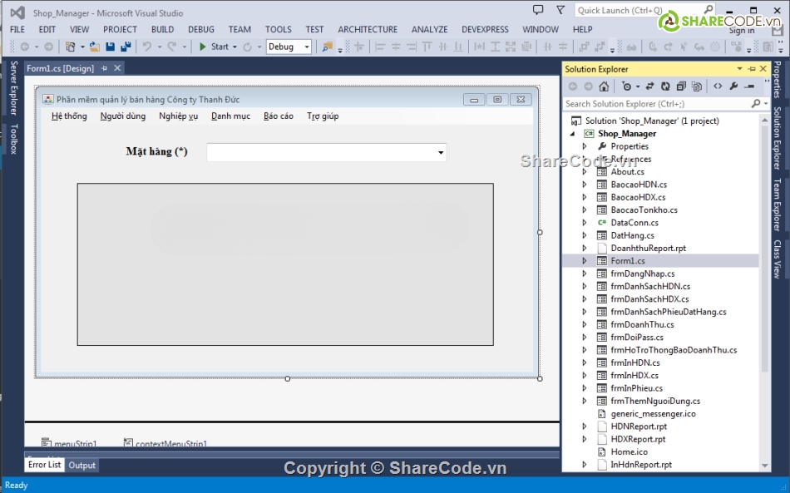
Task: Open the Server Explorer side tab
Action: [13, 87]
